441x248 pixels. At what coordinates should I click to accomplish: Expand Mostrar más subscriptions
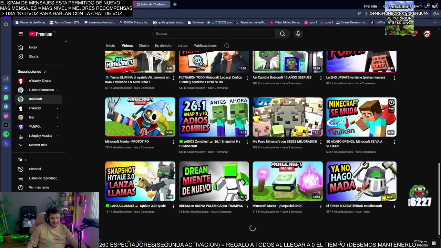[38, 145]
